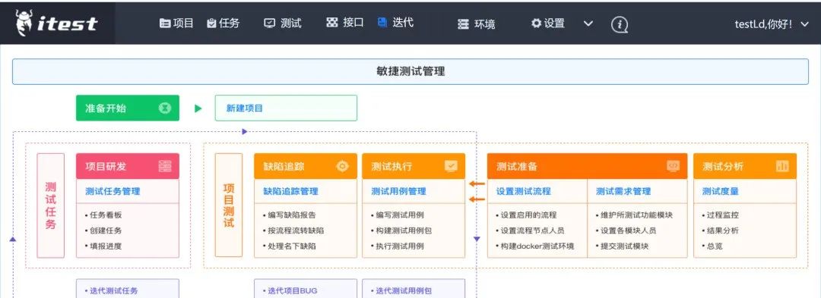Click the 任务 clipboard icon in navbar
The image size is (821, 298).
211,23
